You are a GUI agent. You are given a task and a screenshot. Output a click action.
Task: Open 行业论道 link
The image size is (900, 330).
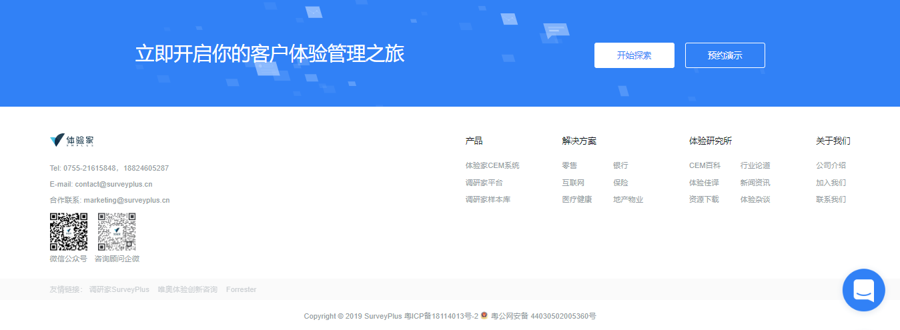tap(755, 165)
